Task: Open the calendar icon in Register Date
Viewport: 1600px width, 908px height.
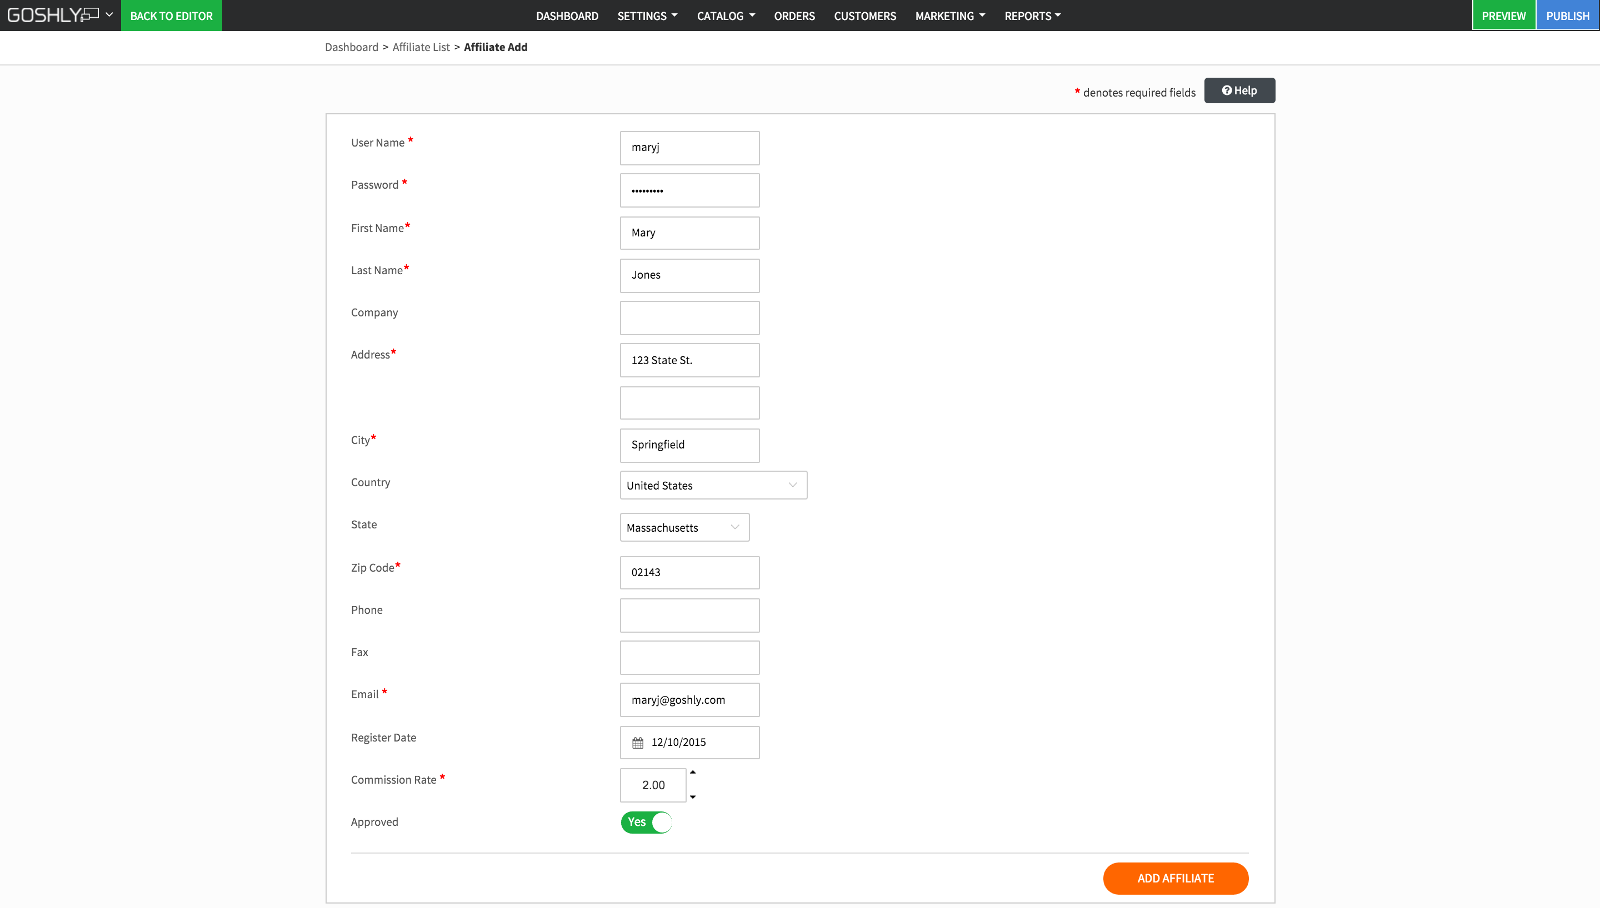Action: pyautogui.click(x=637, y=743)
